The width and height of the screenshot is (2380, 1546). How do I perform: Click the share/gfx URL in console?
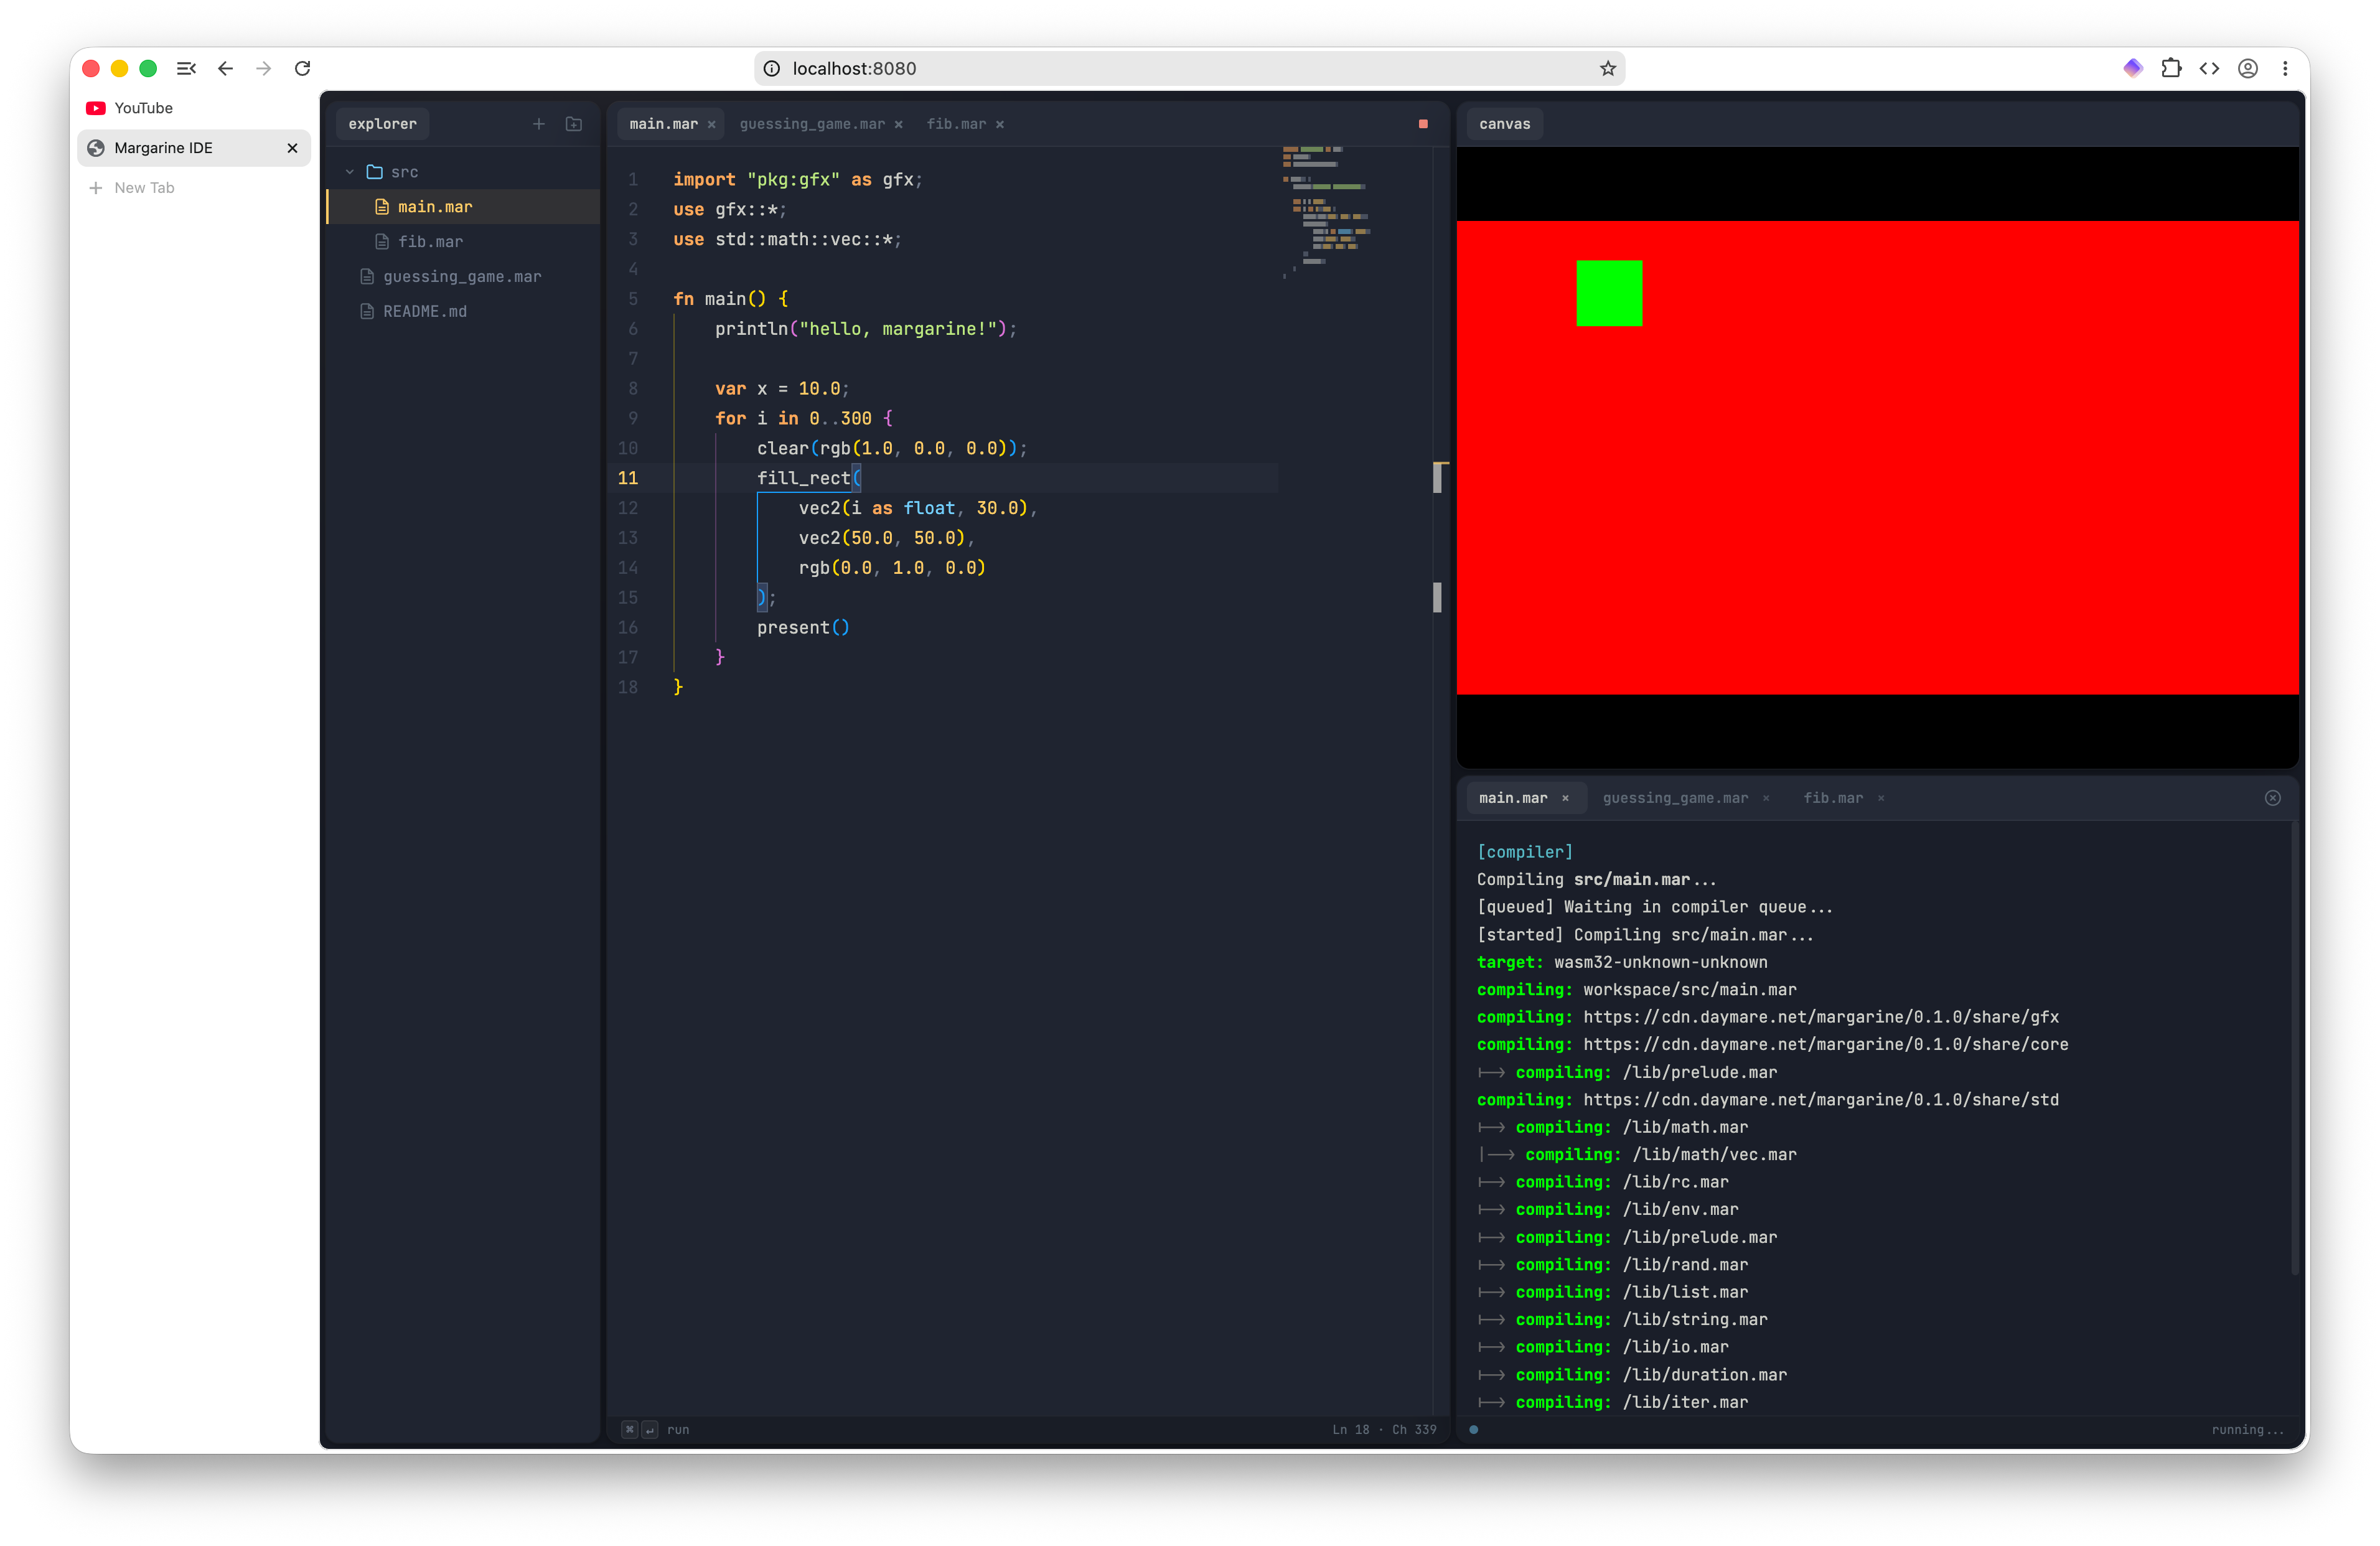1821,1017
